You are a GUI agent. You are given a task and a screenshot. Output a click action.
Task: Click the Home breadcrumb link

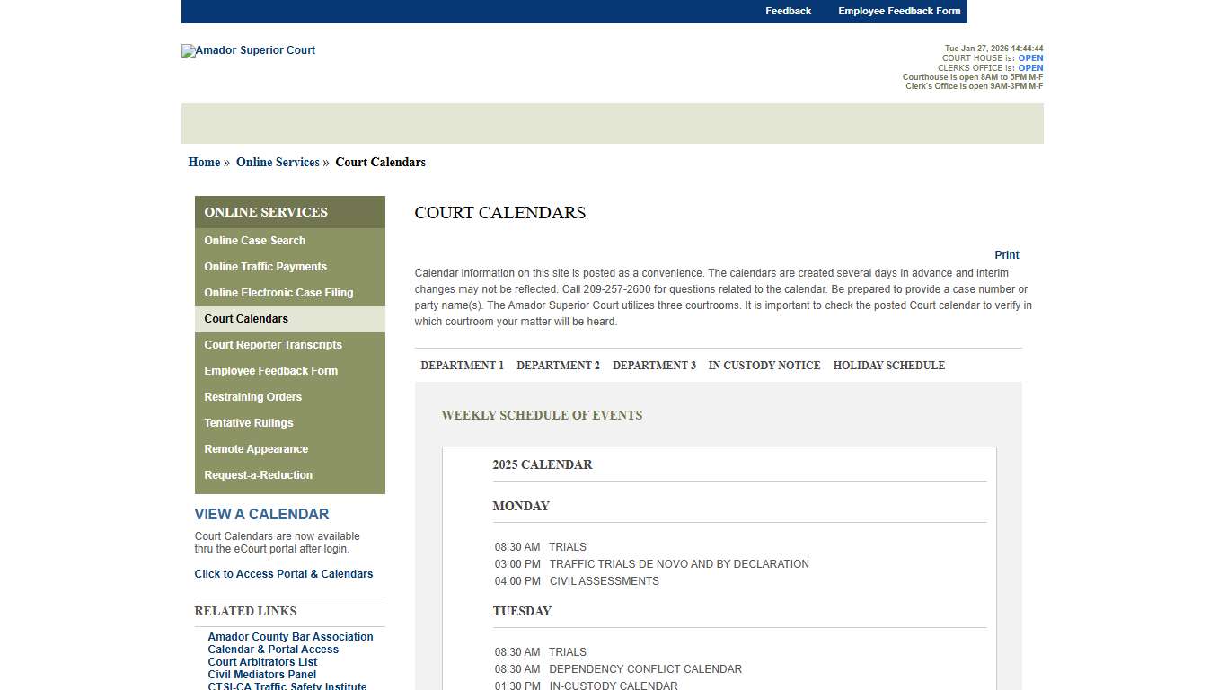tap(203, 162)
